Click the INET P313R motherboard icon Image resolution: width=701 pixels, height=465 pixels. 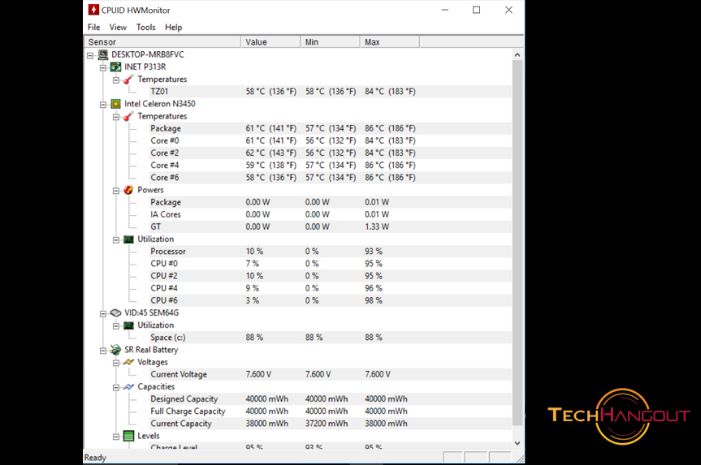[x=116, y=67]
